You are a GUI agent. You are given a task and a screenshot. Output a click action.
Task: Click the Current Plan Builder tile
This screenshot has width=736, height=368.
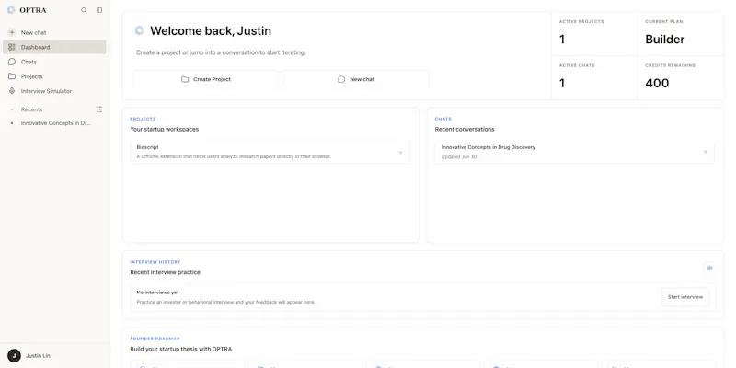tap(681, 34)
